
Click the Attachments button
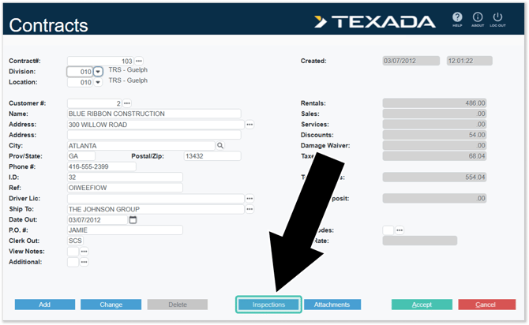332,304
